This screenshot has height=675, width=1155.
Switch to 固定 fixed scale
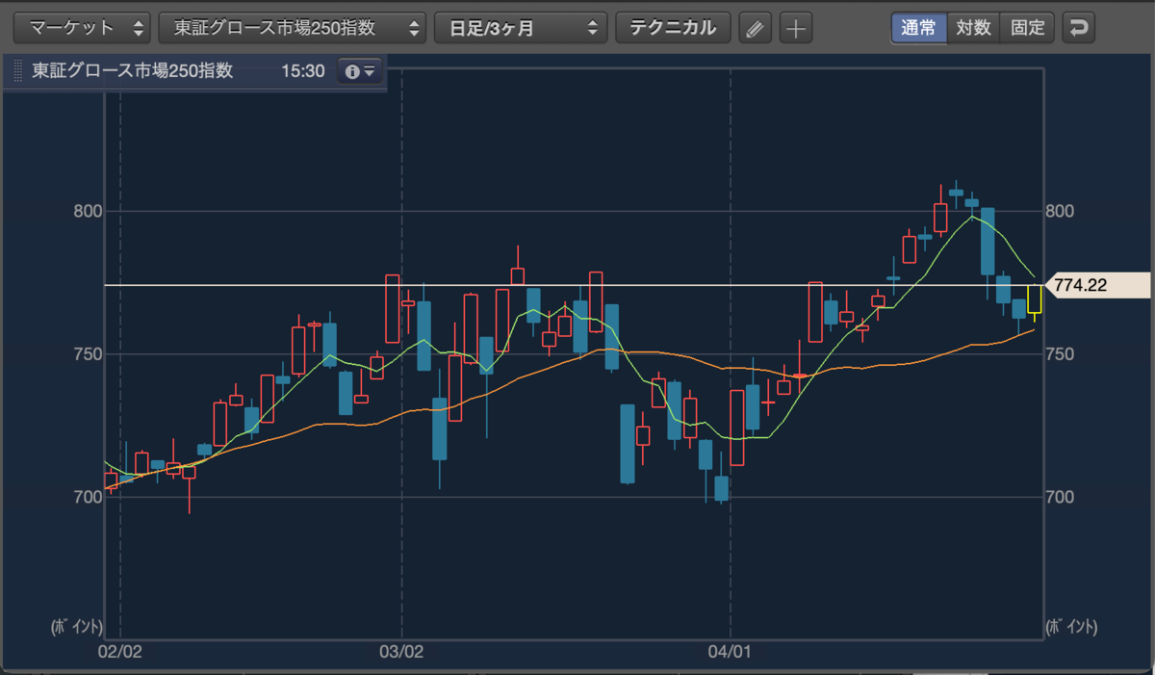click(1028, 27)
